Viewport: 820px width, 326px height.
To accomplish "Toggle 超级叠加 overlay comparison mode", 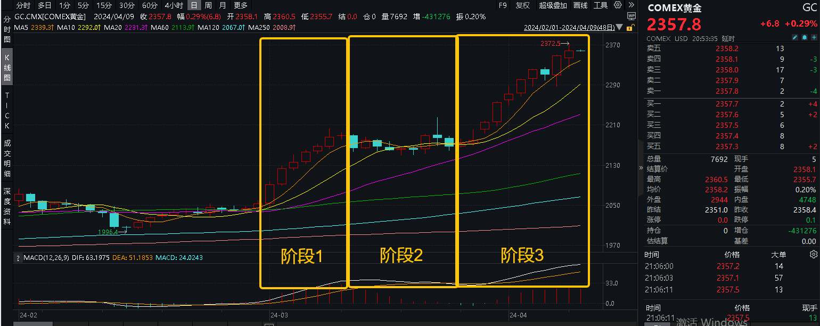I will pos(554,5).
